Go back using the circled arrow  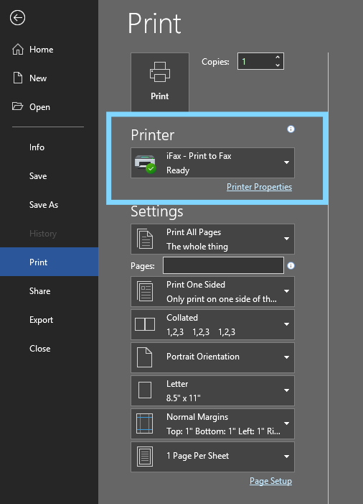coord(17,18)
